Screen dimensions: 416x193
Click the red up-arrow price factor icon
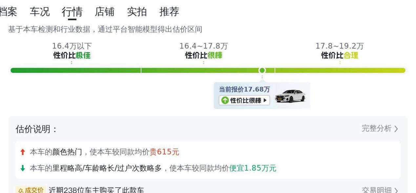23,152
